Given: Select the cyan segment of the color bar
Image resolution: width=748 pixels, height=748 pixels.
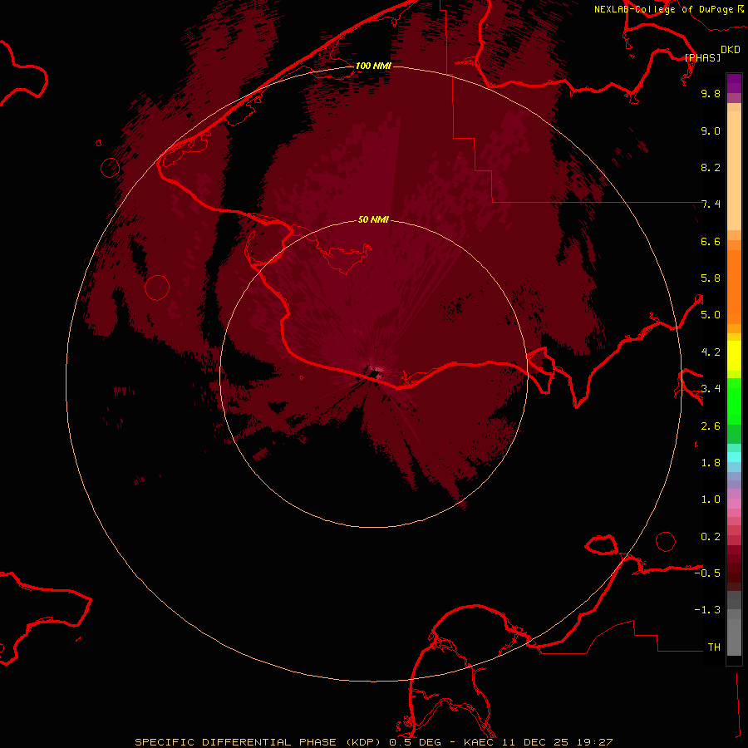Looking at the screenshot, I should (734, 457).
